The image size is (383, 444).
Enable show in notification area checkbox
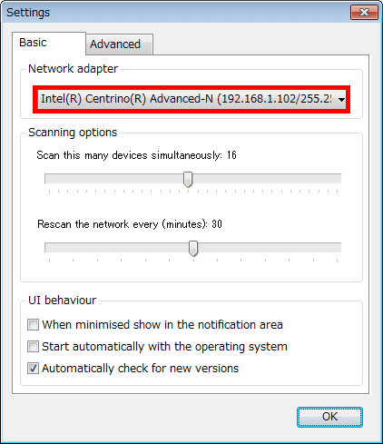point(33,325)
